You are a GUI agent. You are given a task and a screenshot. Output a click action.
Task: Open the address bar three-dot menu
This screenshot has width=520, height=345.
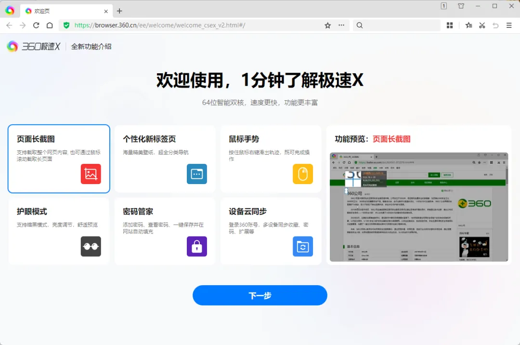[341, 25]
